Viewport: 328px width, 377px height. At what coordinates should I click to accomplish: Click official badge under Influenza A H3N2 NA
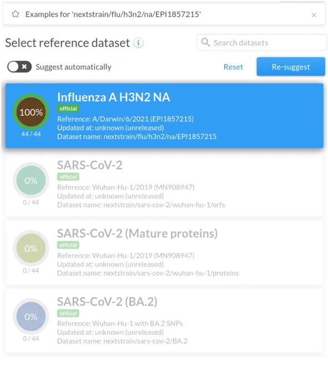tap(68, 109)
